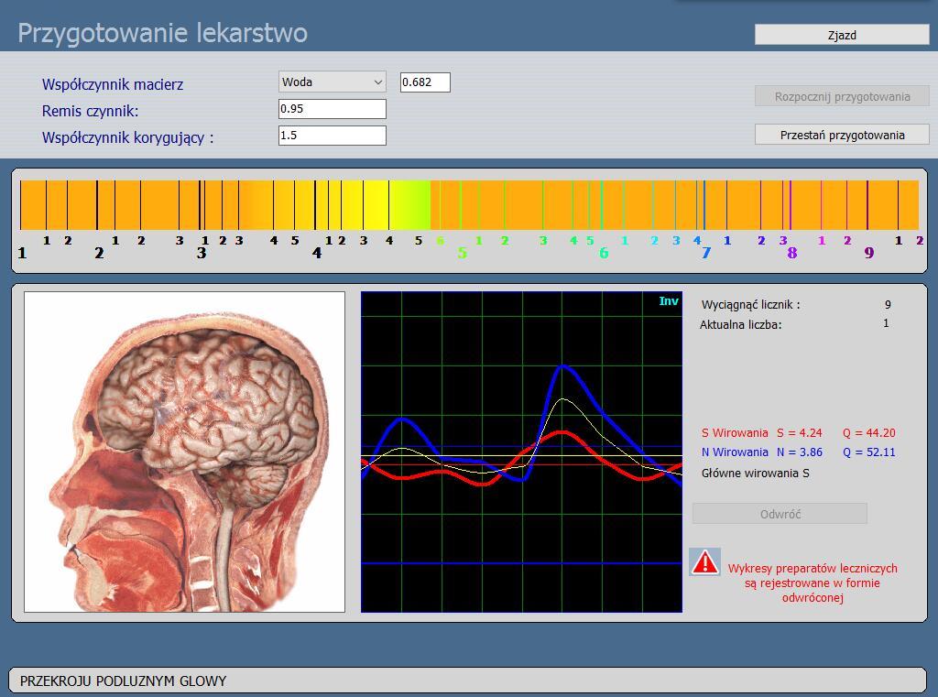Click the S = 4.24 value

tap(799, 432)
